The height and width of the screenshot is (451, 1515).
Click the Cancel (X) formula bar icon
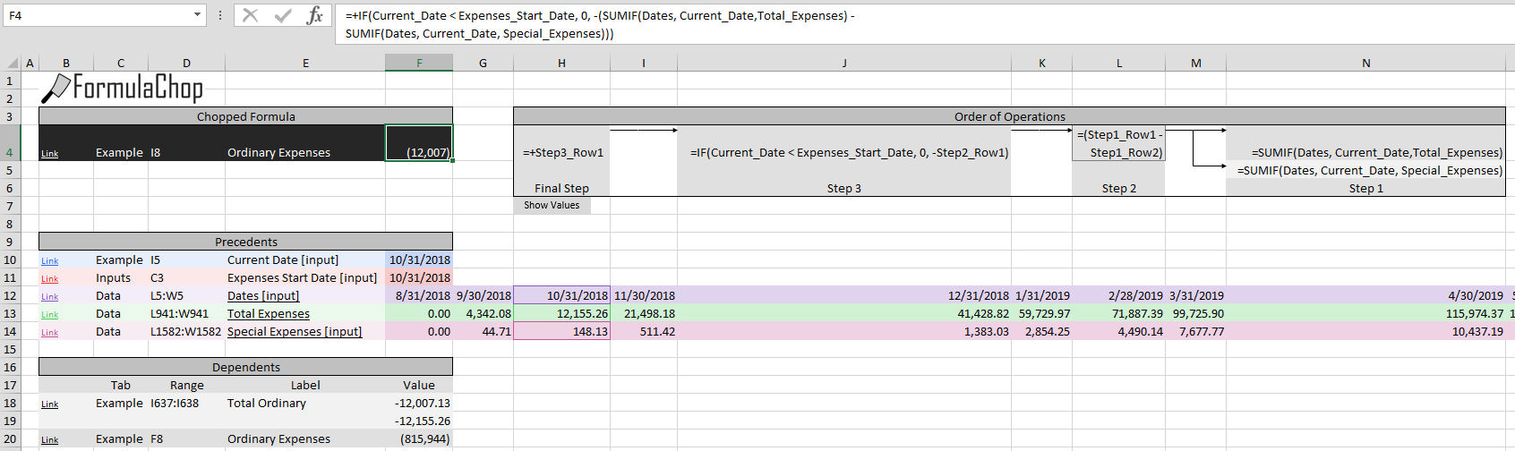tap(251, 15)
